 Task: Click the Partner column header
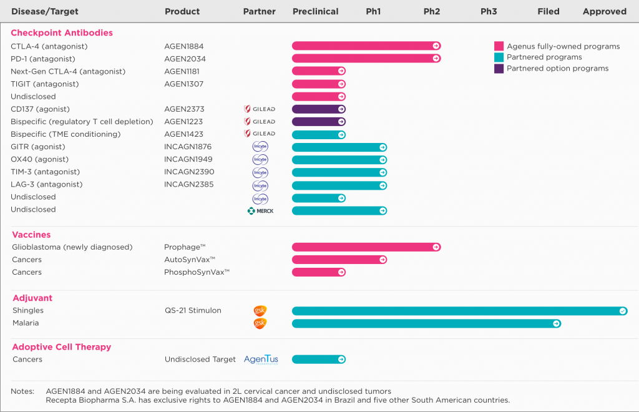(259, 11)
